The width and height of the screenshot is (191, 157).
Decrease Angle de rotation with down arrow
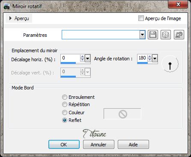[x=149, y=60]
